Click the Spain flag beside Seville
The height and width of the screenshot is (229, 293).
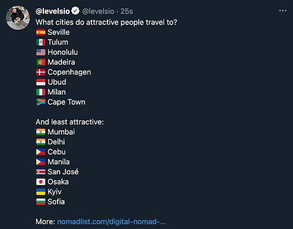coord(41,32)
